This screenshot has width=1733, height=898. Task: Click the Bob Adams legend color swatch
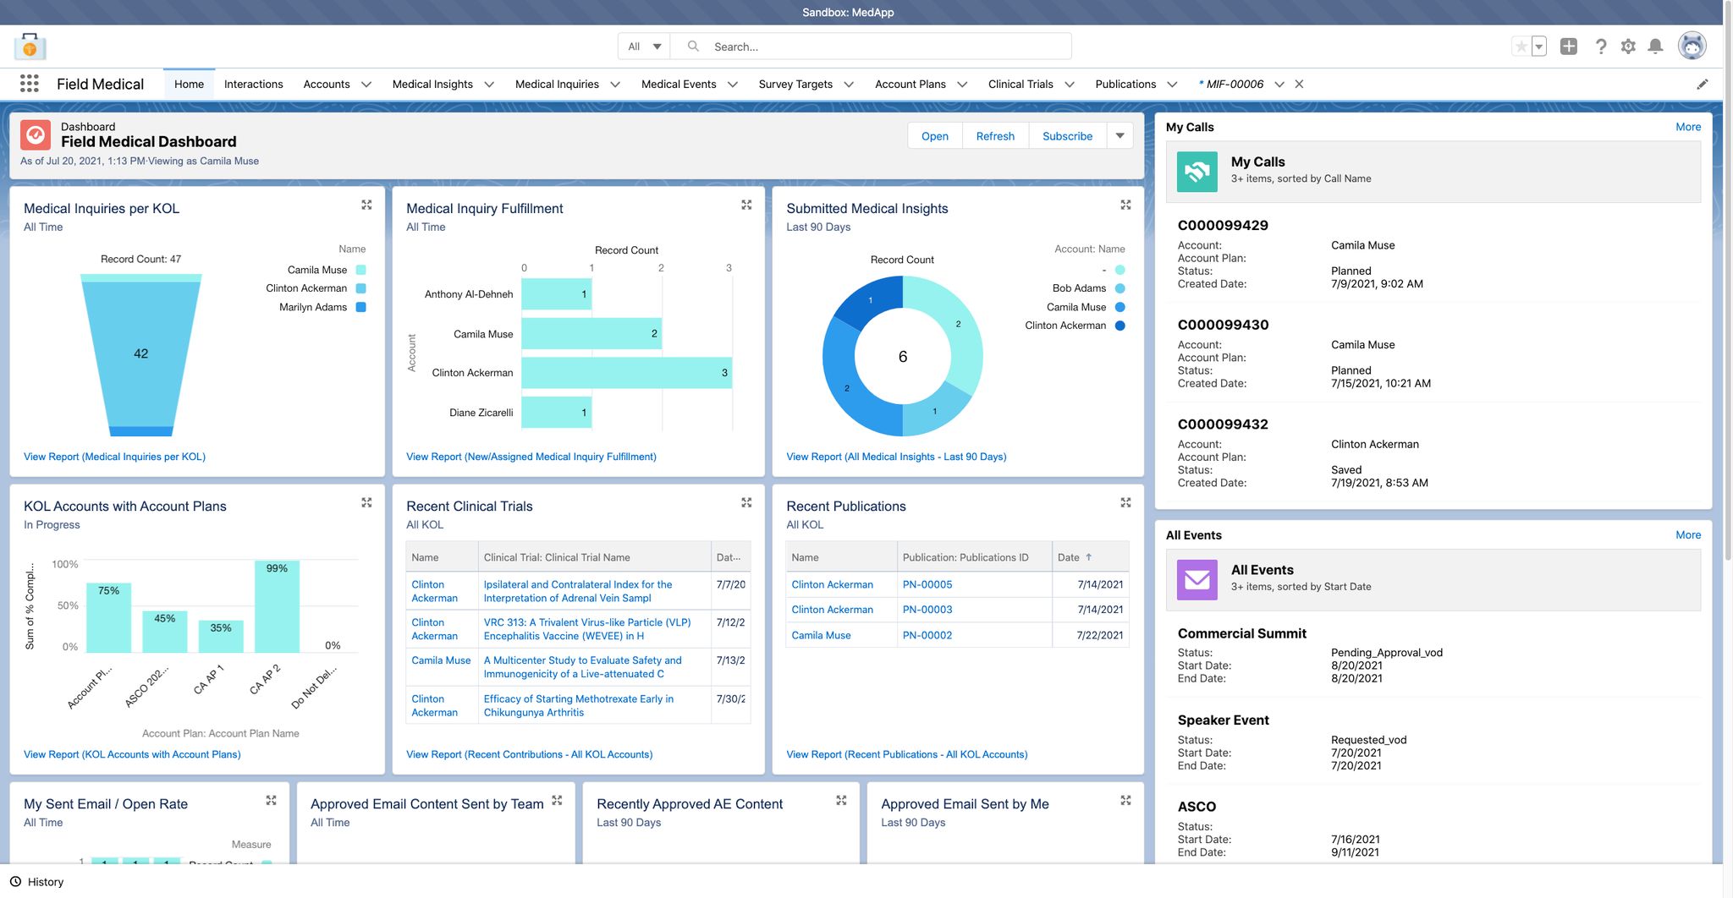(1120, 288)
